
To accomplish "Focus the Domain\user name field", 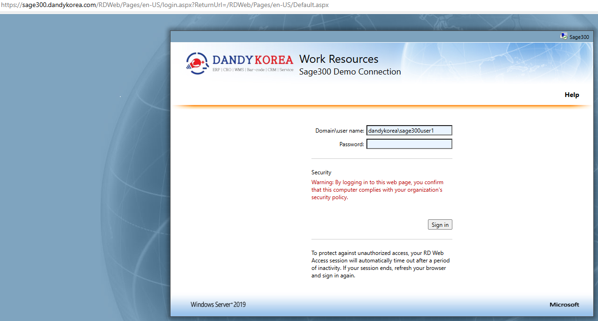I will pos(409,130).
